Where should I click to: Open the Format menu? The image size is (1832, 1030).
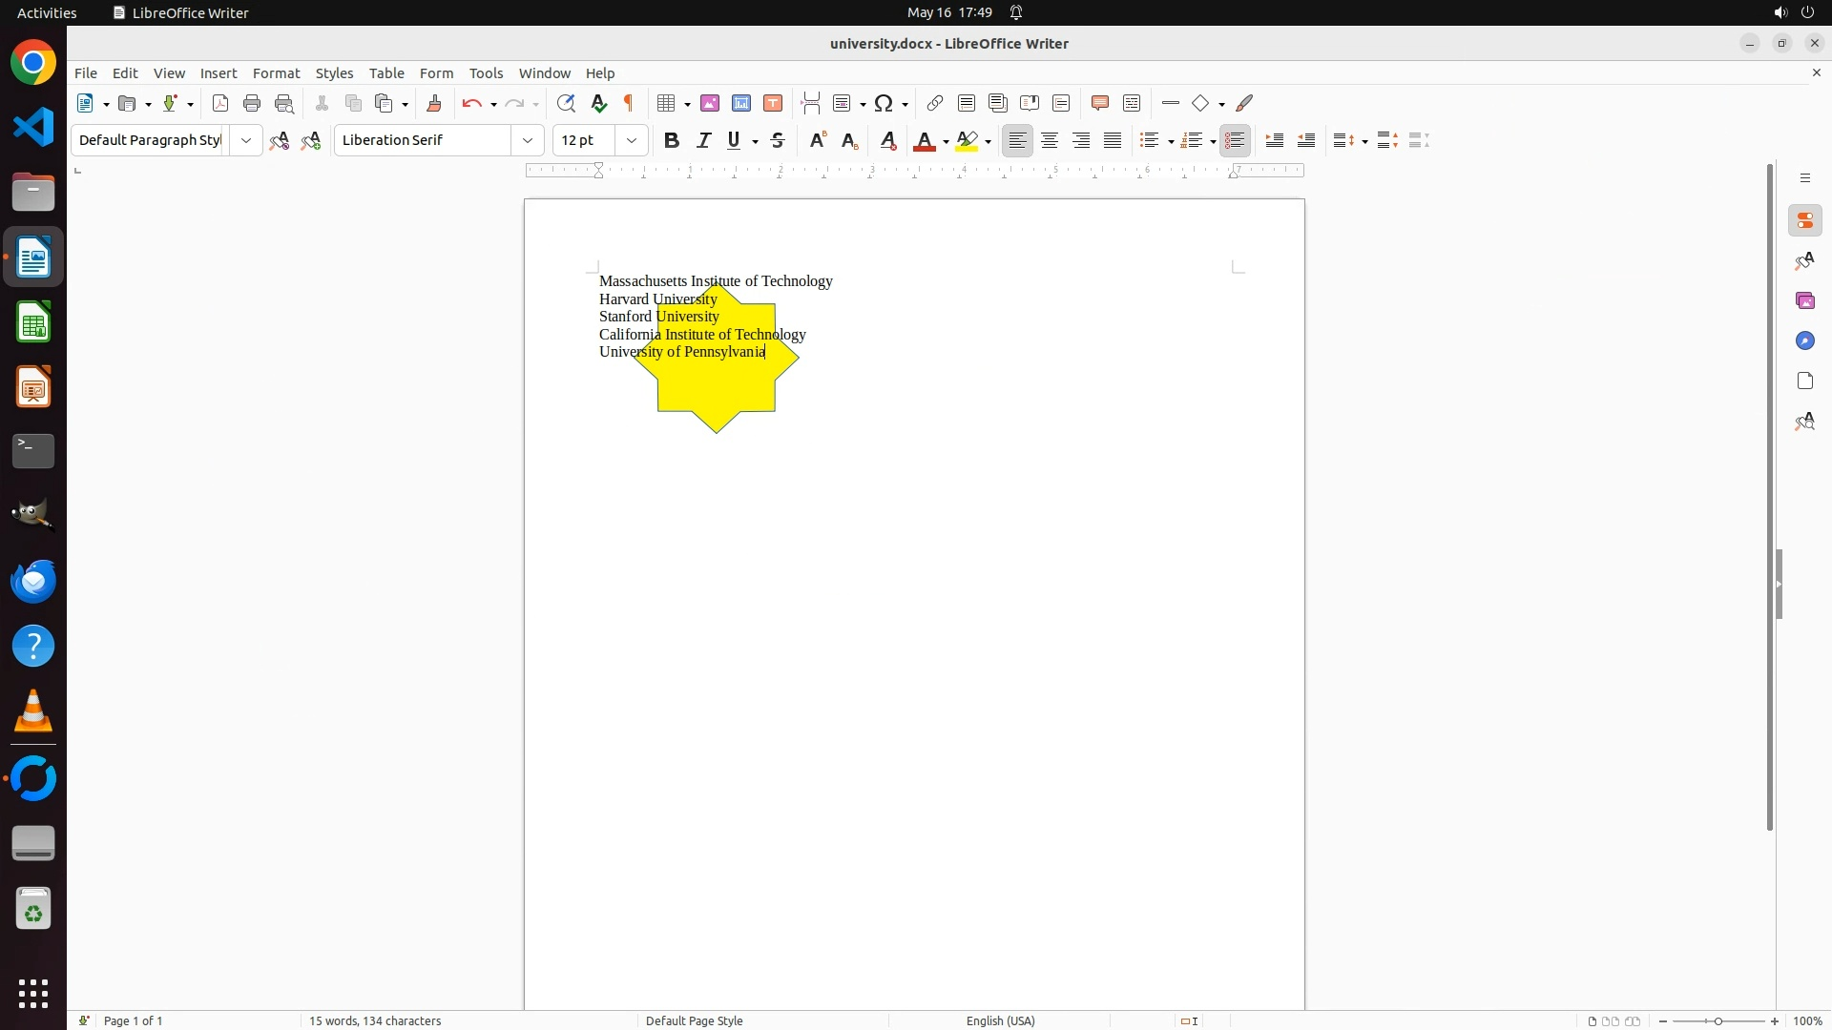click(x=276, y=73)
